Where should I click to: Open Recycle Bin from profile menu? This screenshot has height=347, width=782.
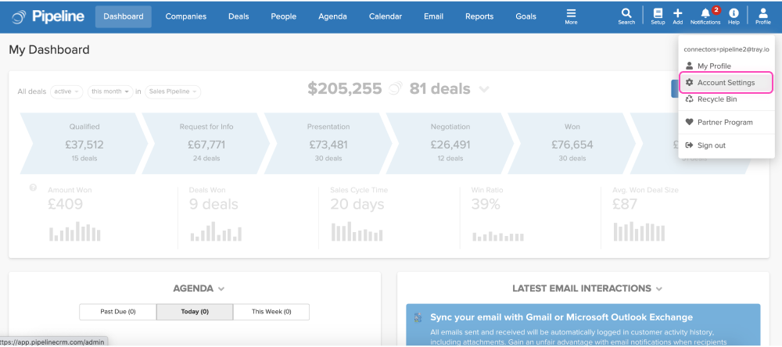[716, 99]
